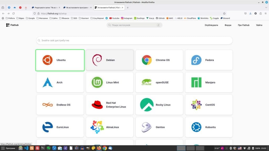Click the 'Пошук застосунків' app search box
The height and width of the screenshot is (151, 269).
(x=133, y=25)
